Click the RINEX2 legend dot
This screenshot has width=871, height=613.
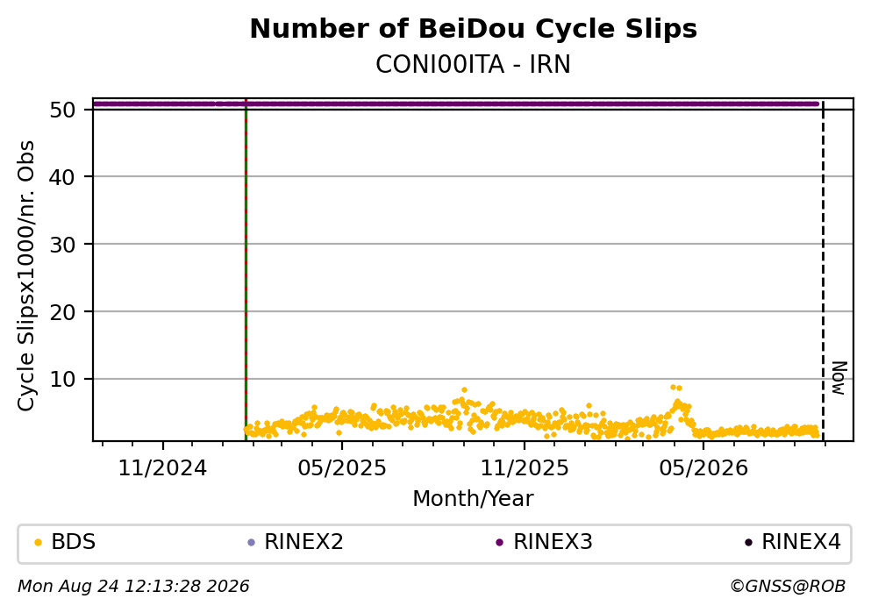[251, 543]
